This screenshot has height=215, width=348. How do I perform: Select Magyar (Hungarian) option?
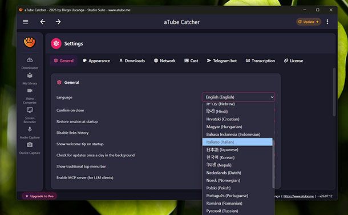point(237,127)
